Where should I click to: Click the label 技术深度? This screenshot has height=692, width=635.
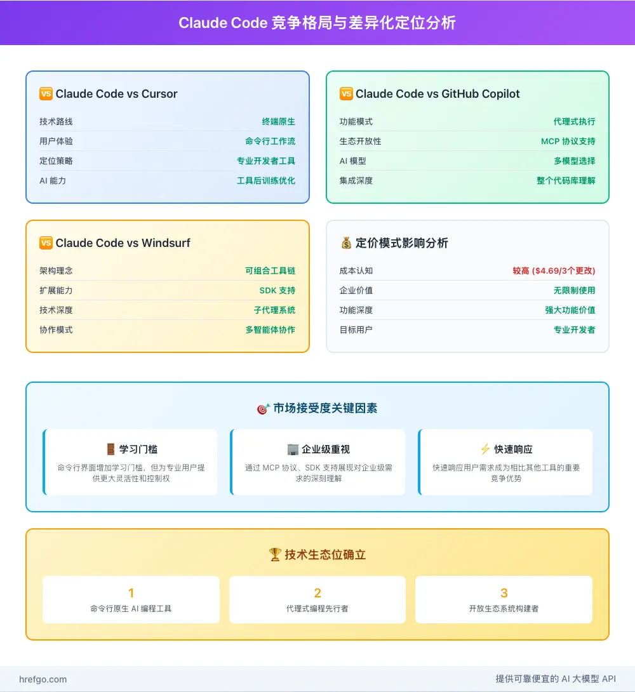(x=56, y=310)
